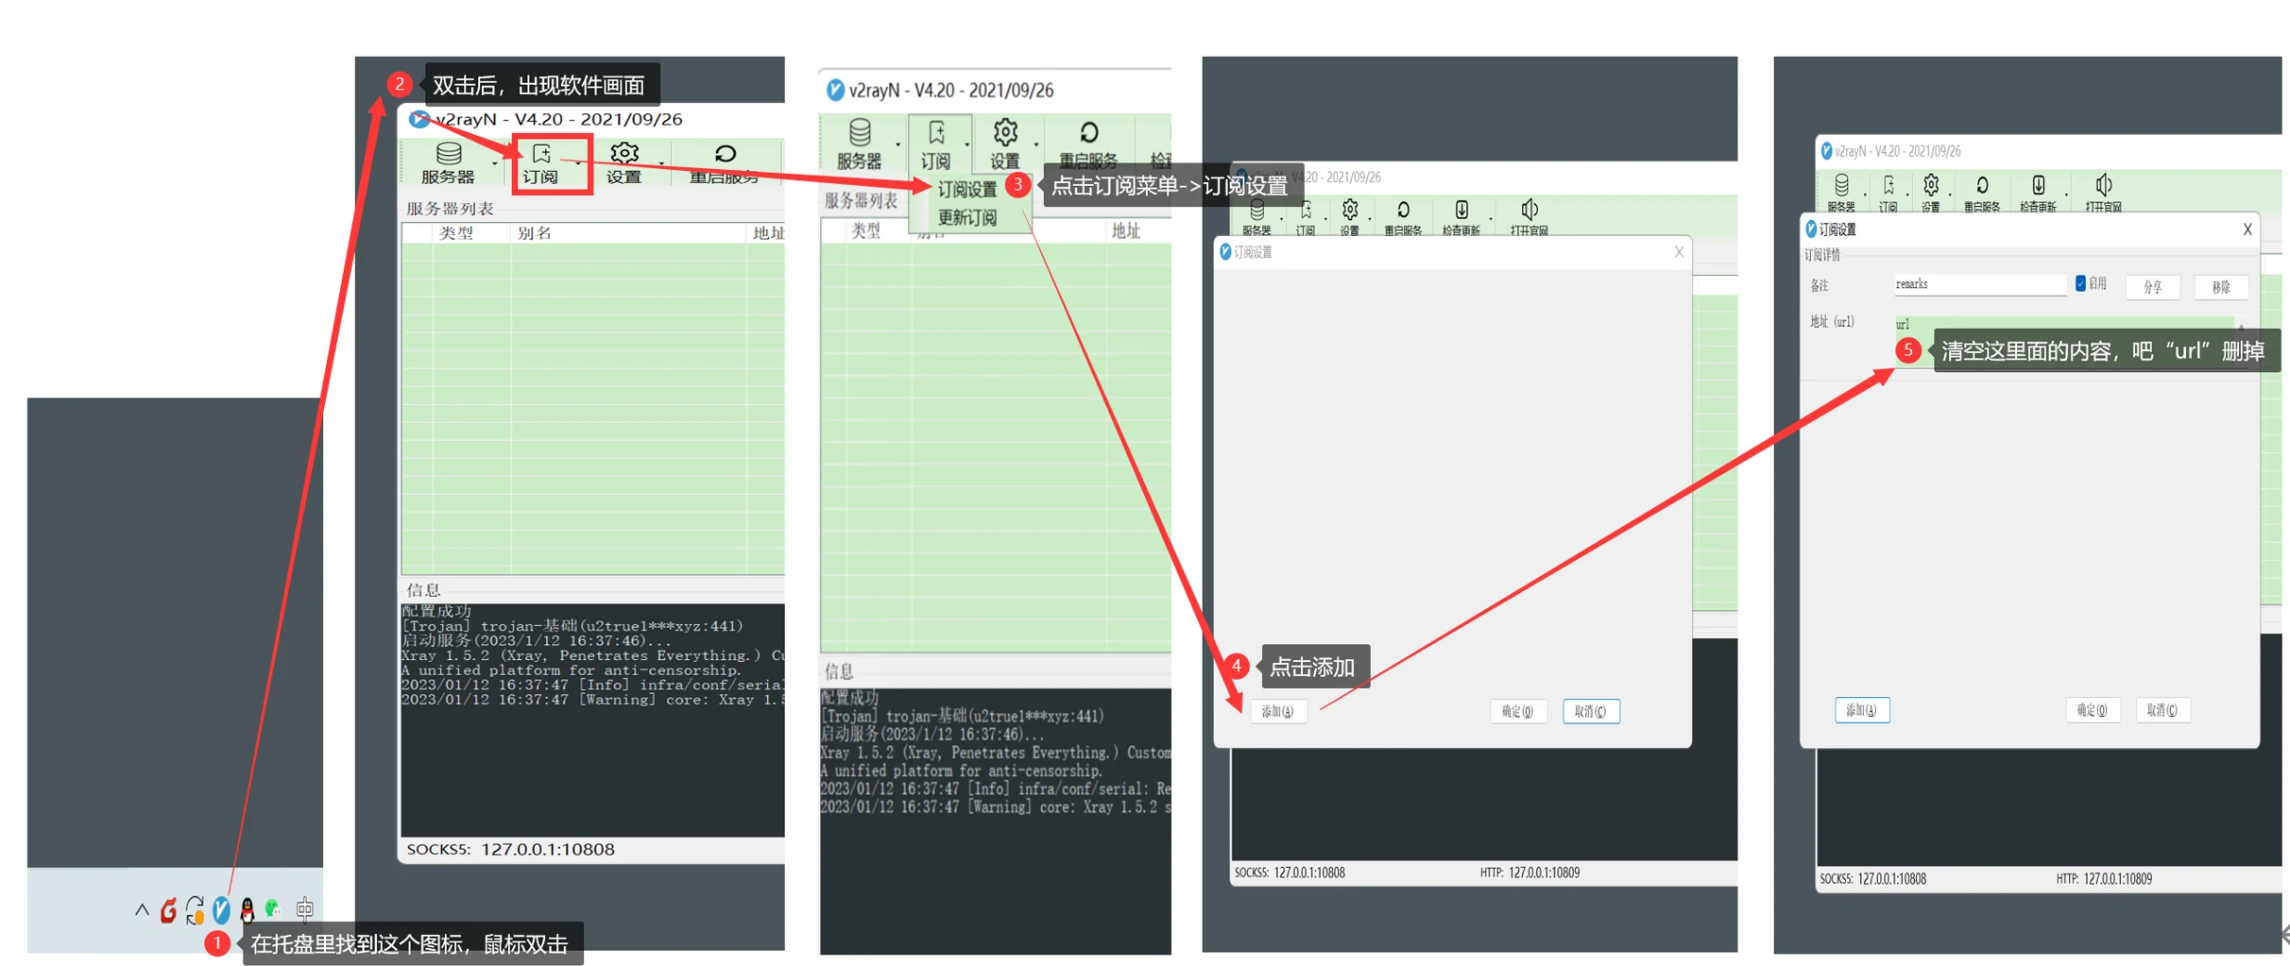Open 检查更新 dropdown arrow in the rightmost window
The image size is (2290, 966).
point(2066,195)
